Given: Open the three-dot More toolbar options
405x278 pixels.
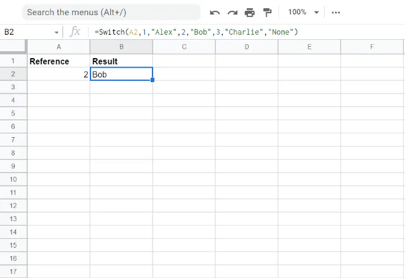Looking at the screenshot, I should pyautogui.click(x=336, y=12).
